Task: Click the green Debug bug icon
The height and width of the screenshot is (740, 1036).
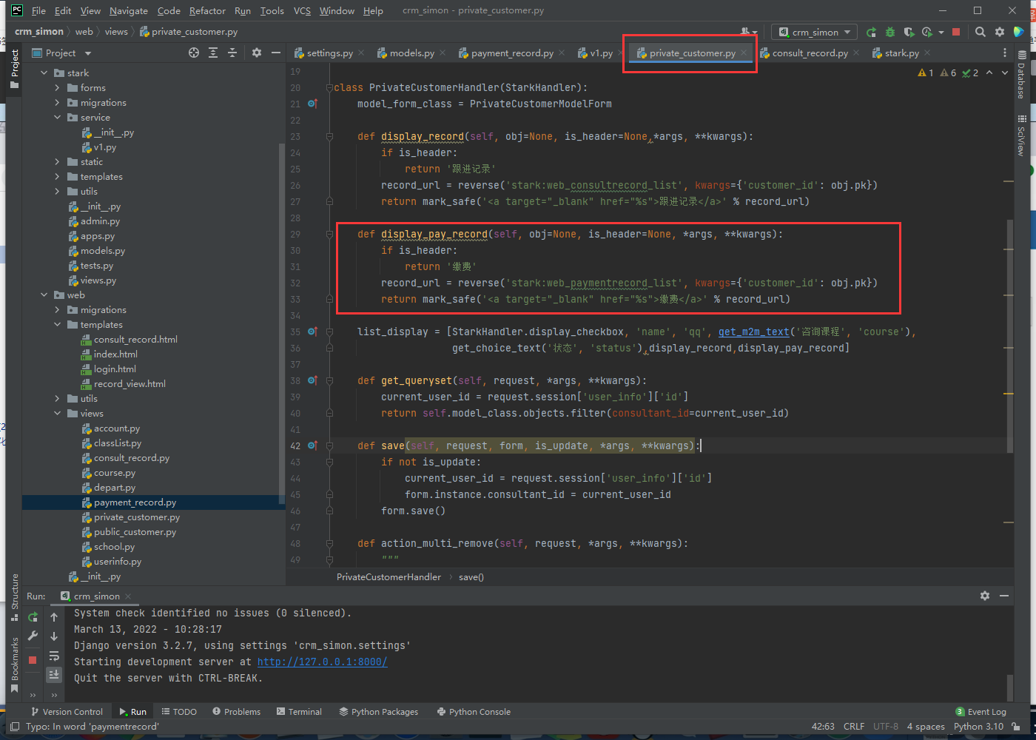Action: [890, 32]
